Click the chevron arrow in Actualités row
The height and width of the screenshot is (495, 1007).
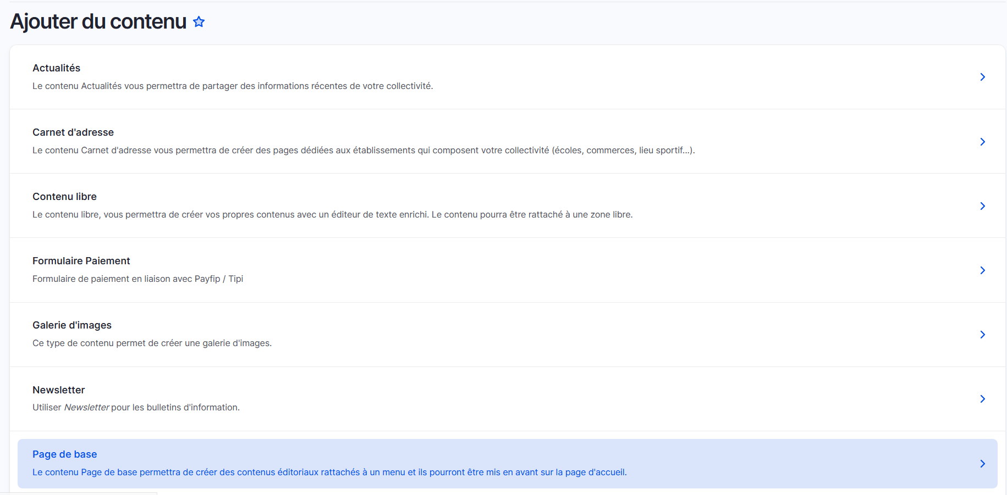click(x=982, y=77)
